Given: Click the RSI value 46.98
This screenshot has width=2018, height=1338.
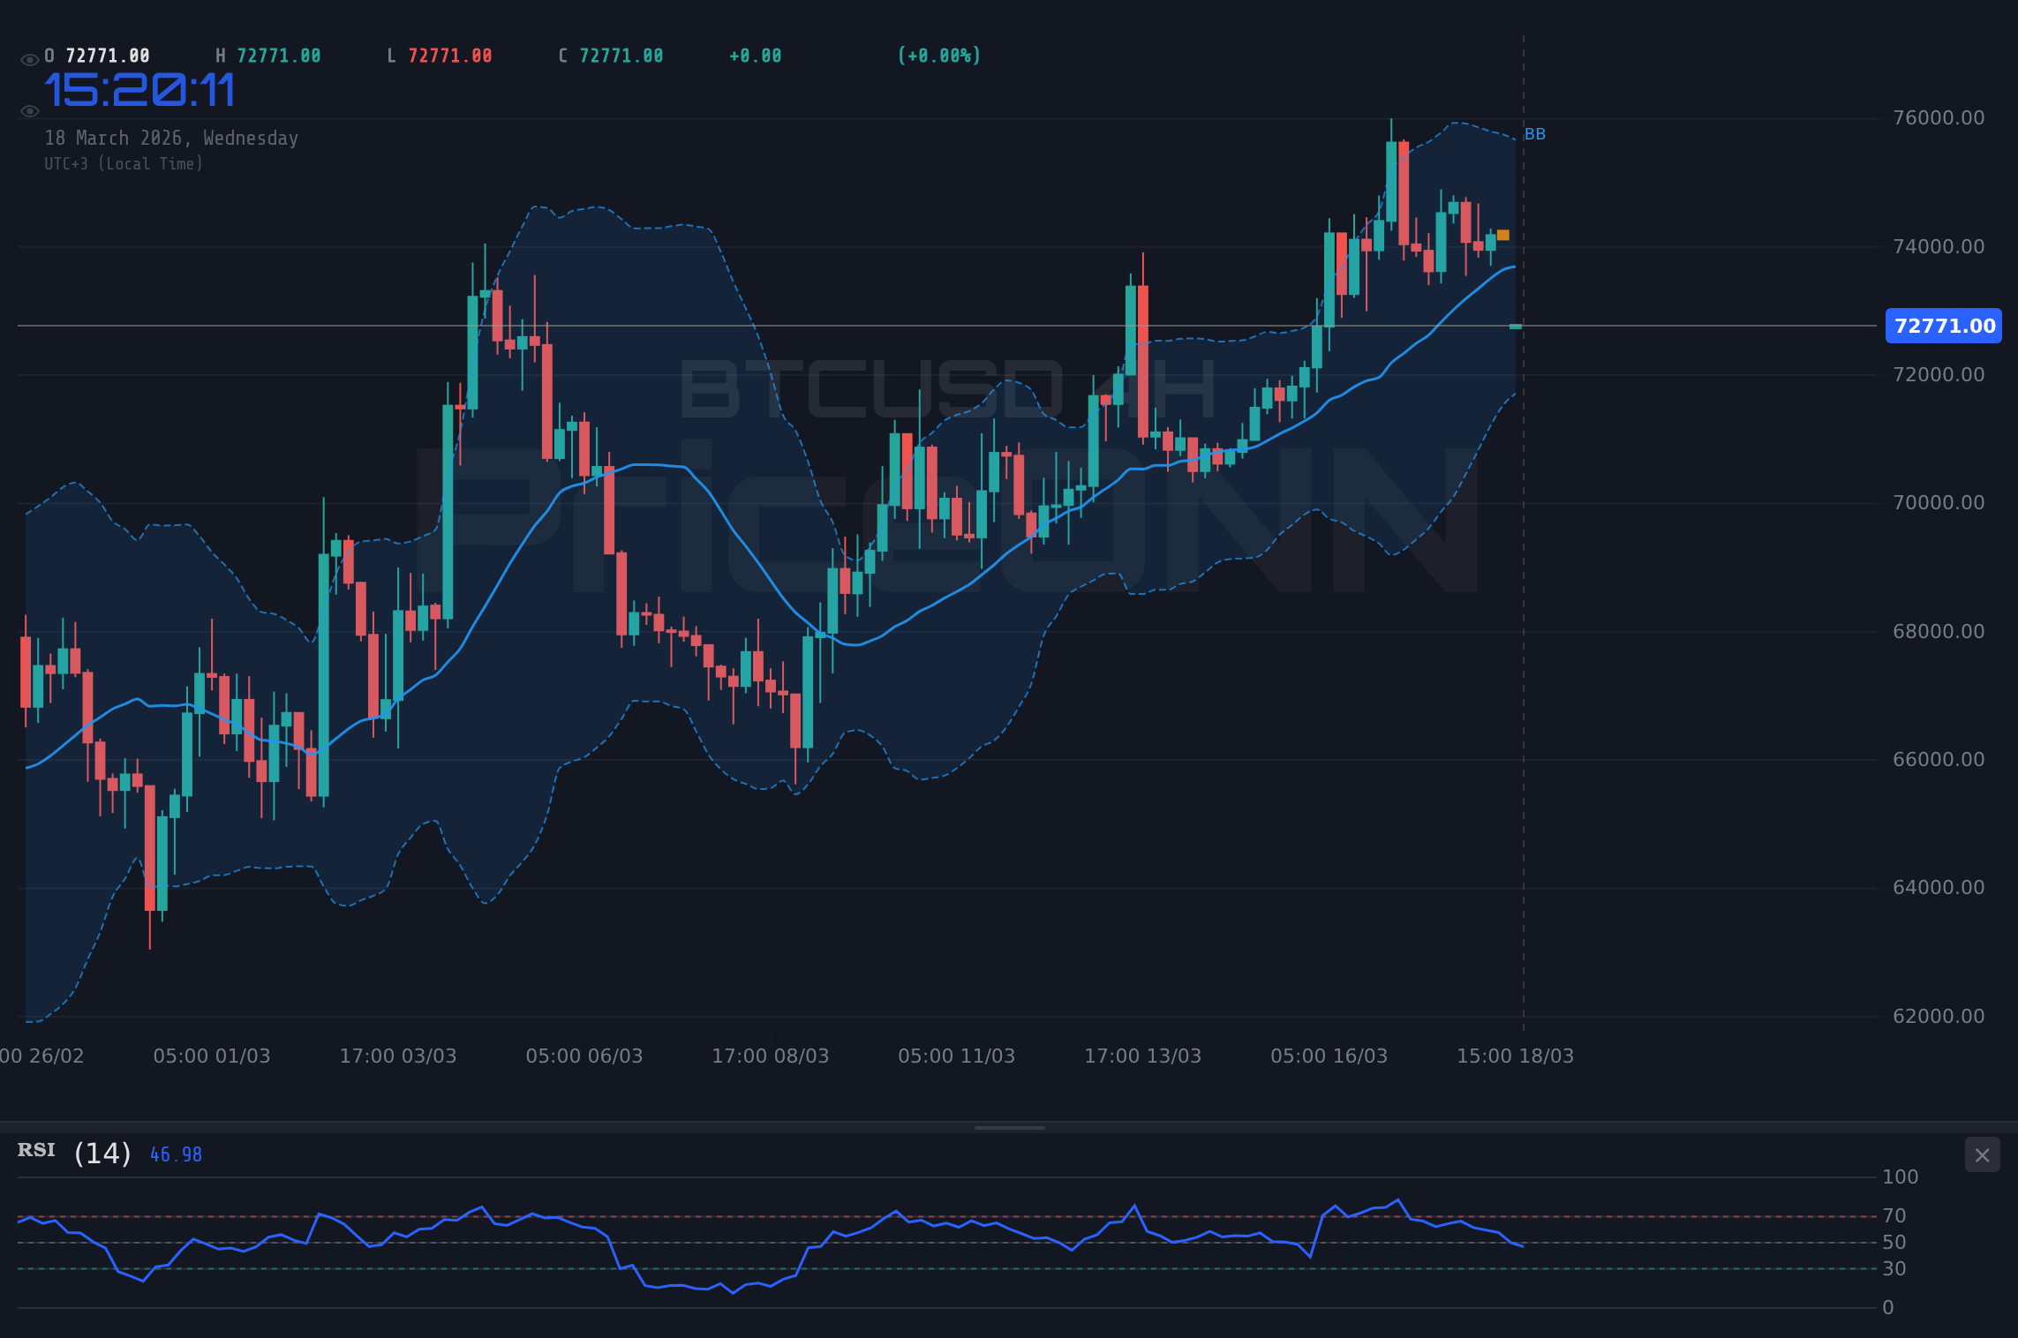Looking at the screenshot, I should 176,1154.
